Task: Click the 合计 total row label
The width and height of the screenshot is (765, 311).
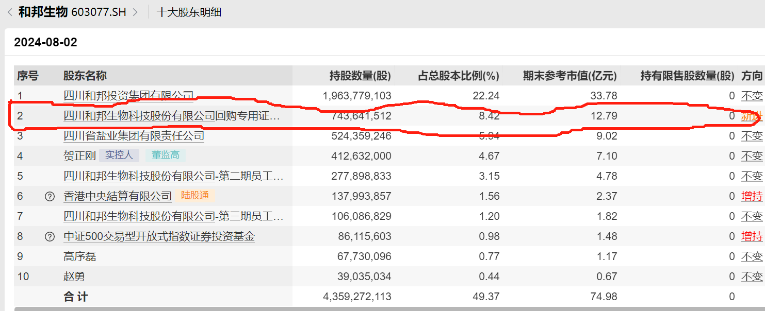Action: (x=76, y=297)
